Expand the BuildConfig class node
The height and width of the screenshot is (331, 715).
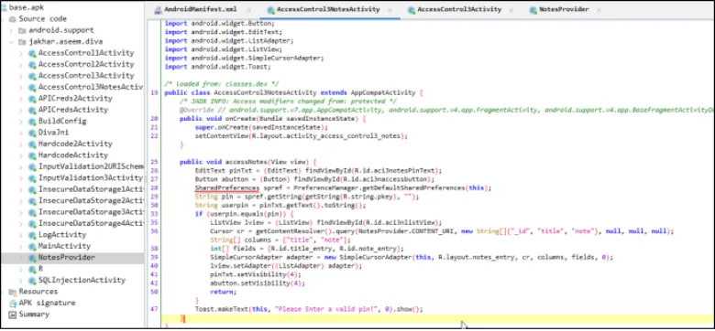20,122
